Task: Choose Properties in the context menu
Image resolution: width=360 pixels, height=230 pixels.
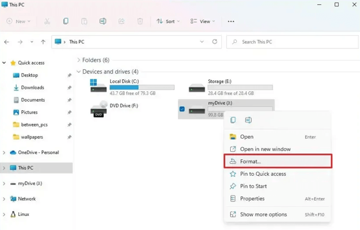Action: (x=252, y=198)
